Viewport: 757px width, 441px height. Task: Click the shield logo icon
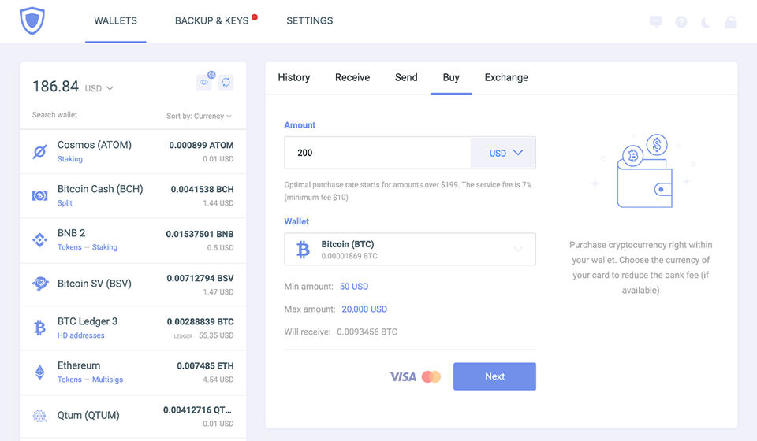point(32,20)
